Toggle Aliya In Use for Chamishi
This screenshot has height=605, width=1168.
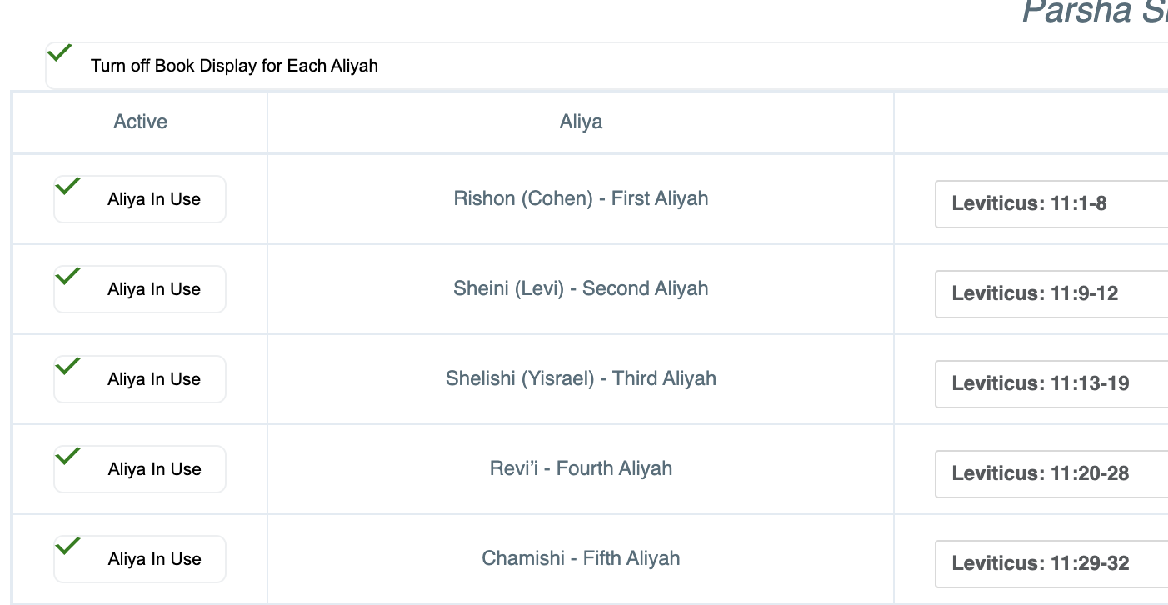pyautogui.click(x=67, y=547)
